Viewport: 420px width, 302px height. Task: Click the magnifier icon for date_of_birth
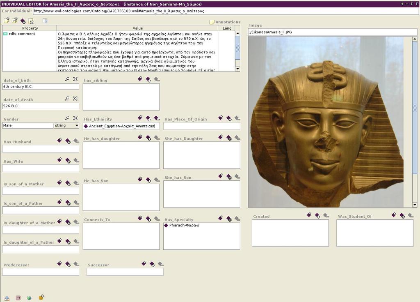[67, 79]
